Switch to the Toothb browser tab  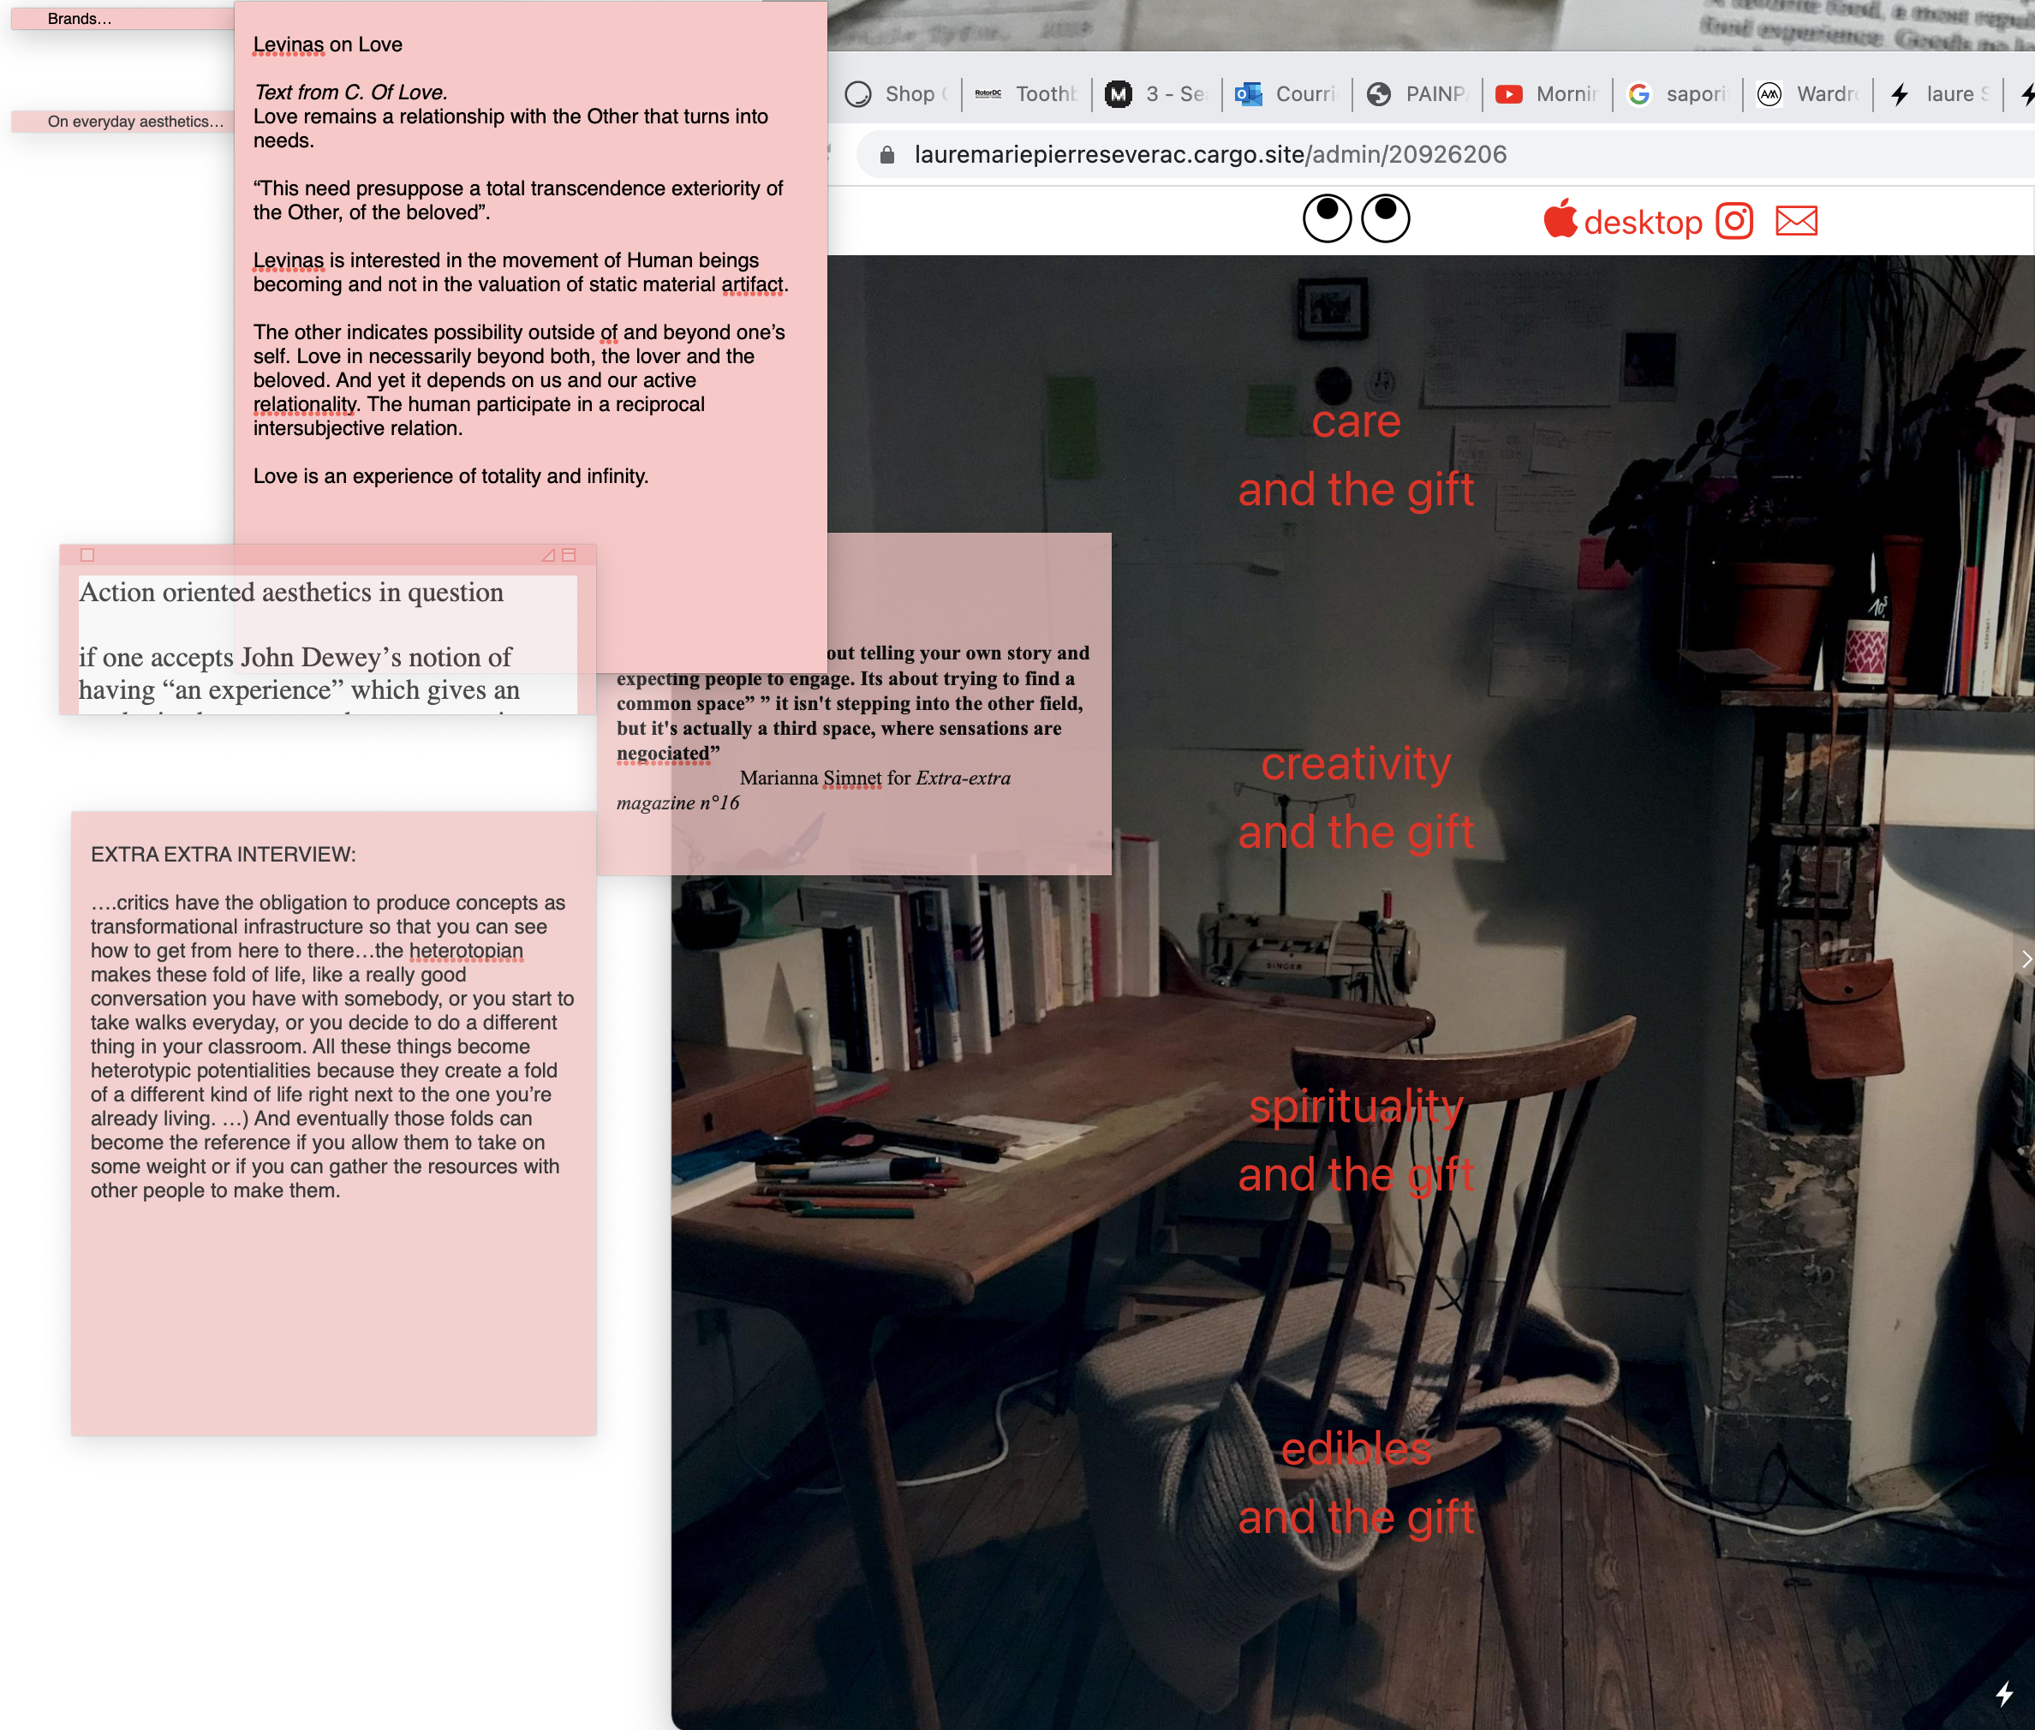[x=1026, y=94]
